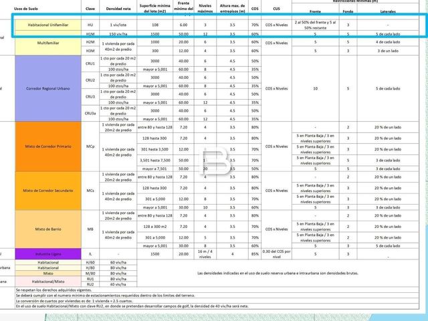
Task: Select the "Superficie mínima del lote (m2)" header
Action: (154, 9)
